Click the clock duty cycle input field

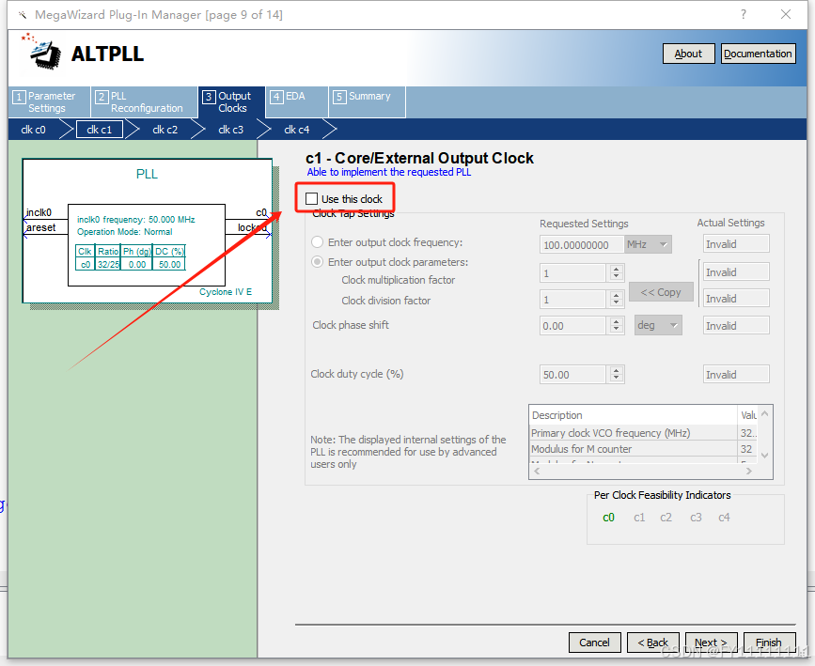(x=572, y=375)
